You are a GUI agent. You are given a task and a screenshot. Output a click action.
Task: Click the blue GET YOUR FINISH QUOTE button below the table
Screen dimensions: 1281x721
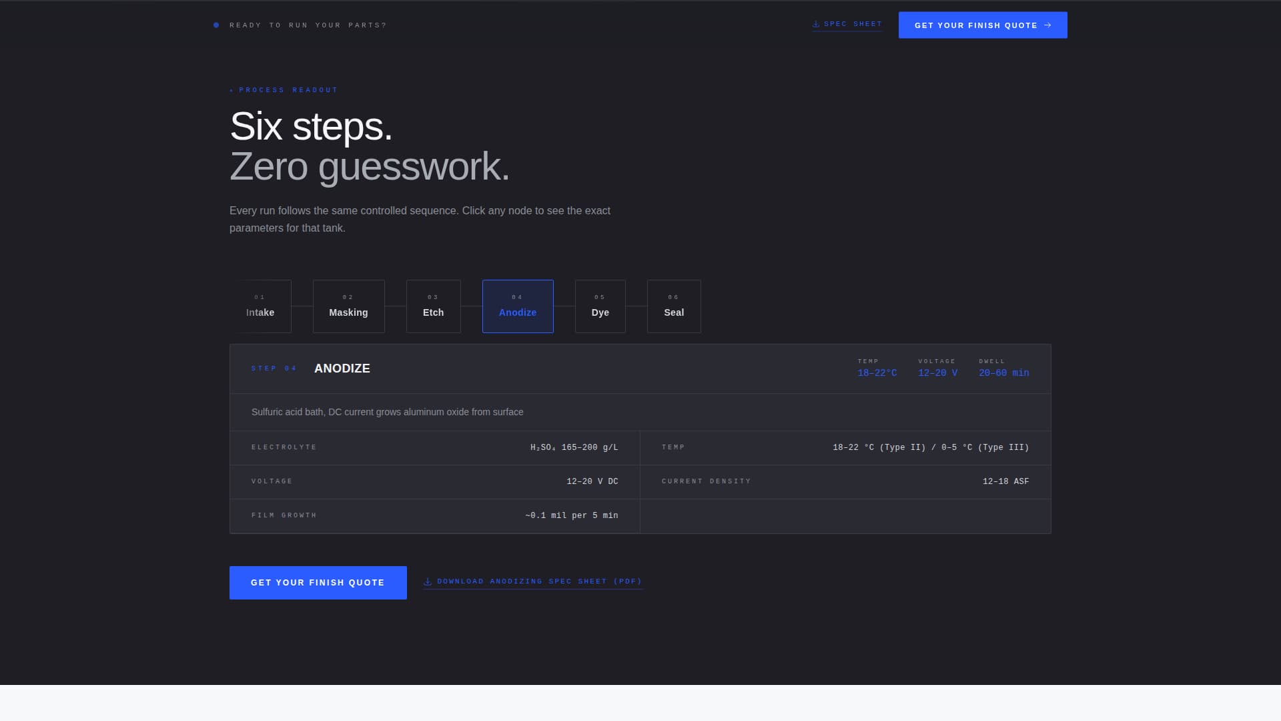[x=318, y=582]
